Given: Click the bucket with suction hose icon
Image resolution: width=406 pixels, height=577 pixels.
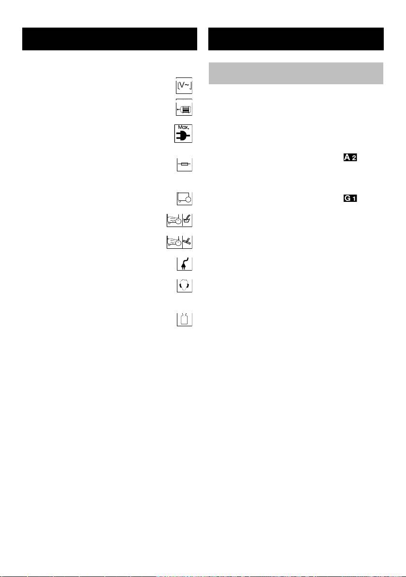Looking at the screenshot, I should [188, 220].
